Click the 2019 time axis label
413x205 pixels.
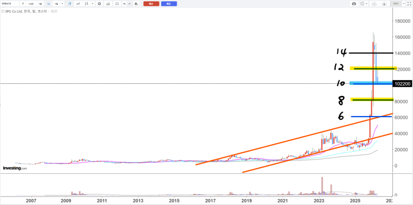(246, 201)
